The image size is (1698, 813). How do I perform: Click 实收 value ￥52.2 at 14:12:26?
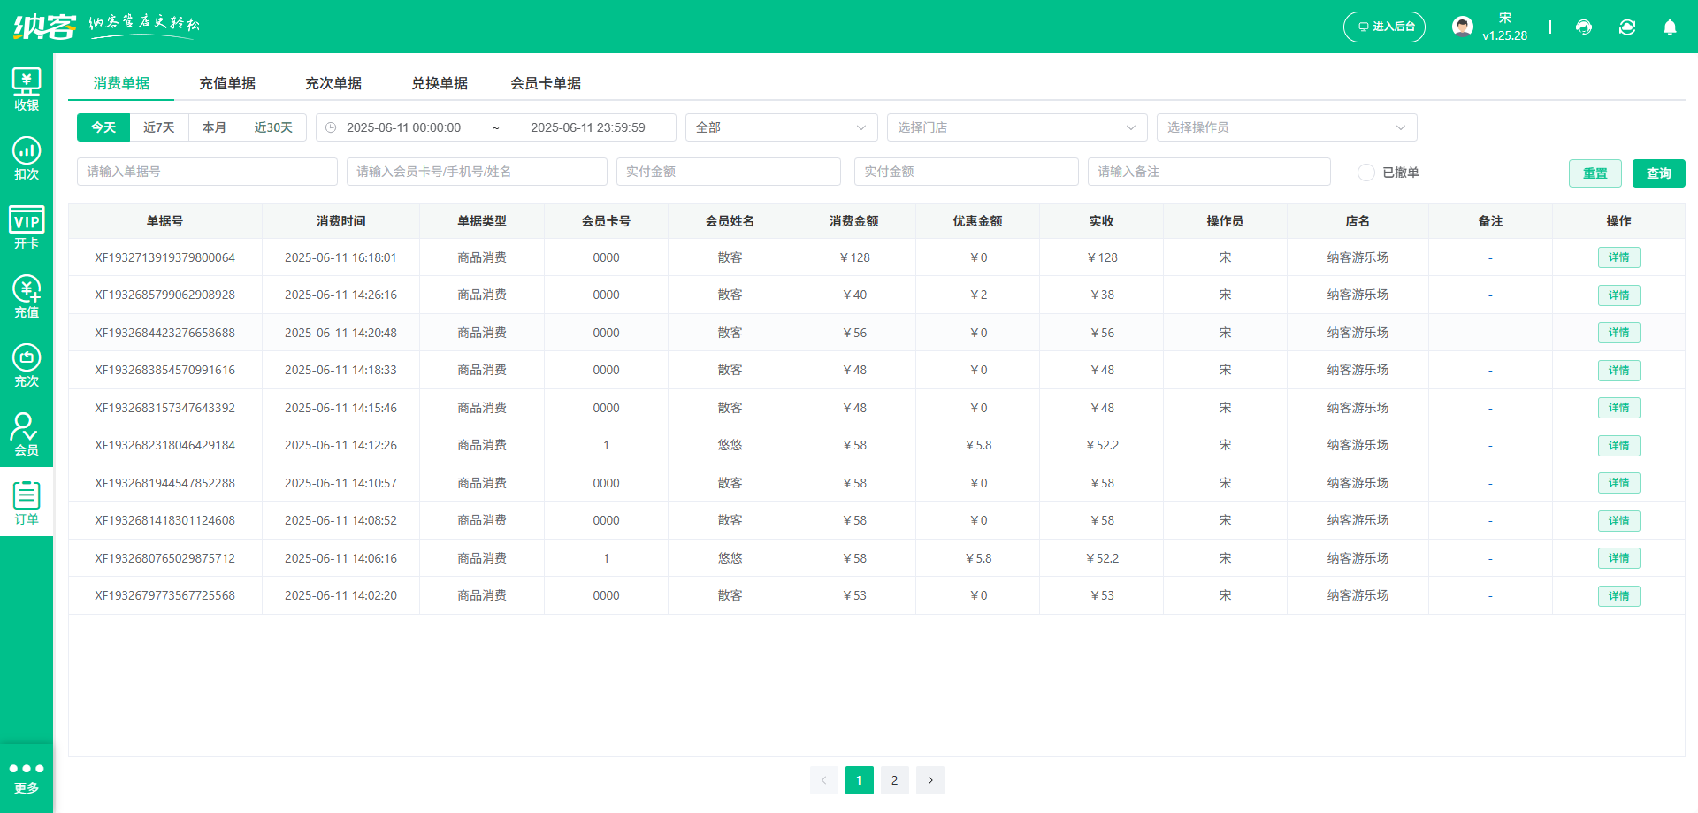pyautogui.click(x=1102, y=445)
